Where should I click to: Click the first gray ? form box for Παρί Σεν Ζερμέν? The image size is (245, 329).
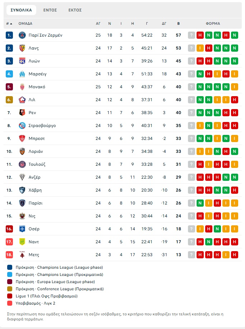pos(192,35)
